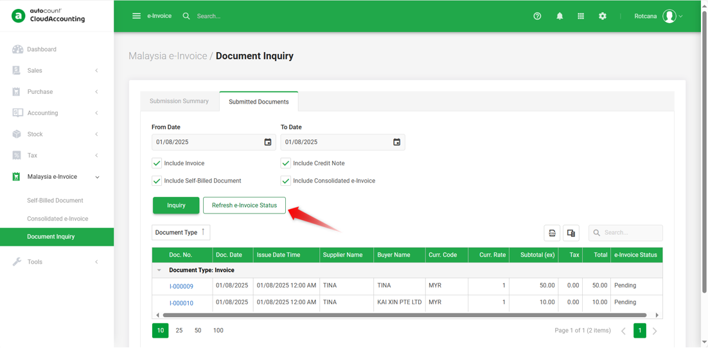Select the Submitted Documents tab
The width and height of the screenshot is (708, 348).
pyautogui.click(x=259, y=102)
